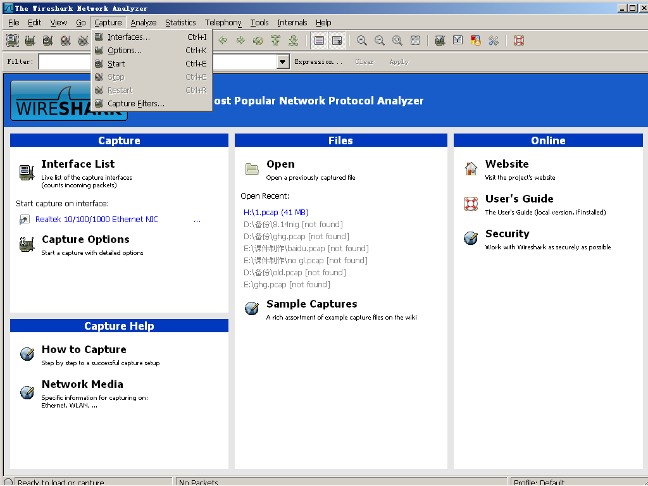Click the resize all columns icon

point(415,40)
